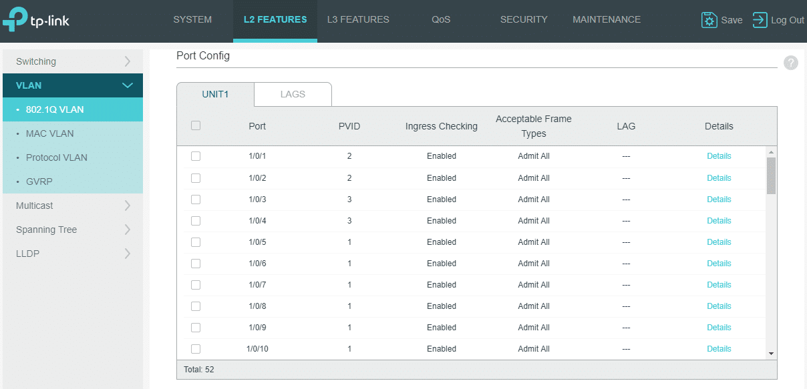Tick the checkbox for port 1/0/1
The height and width of the screenshot is (389, 807).
click(196, 156)
